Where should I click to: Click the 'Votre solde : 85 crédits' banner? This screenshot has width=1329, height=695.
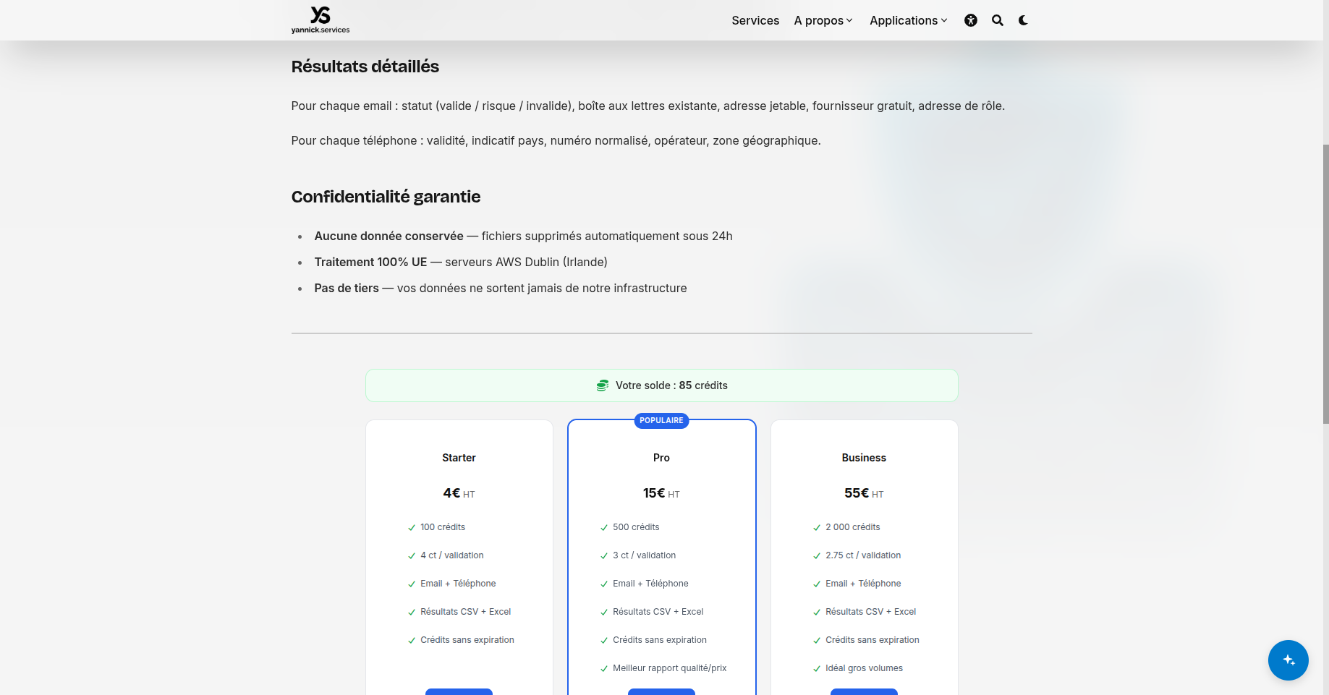coord(661,385)
